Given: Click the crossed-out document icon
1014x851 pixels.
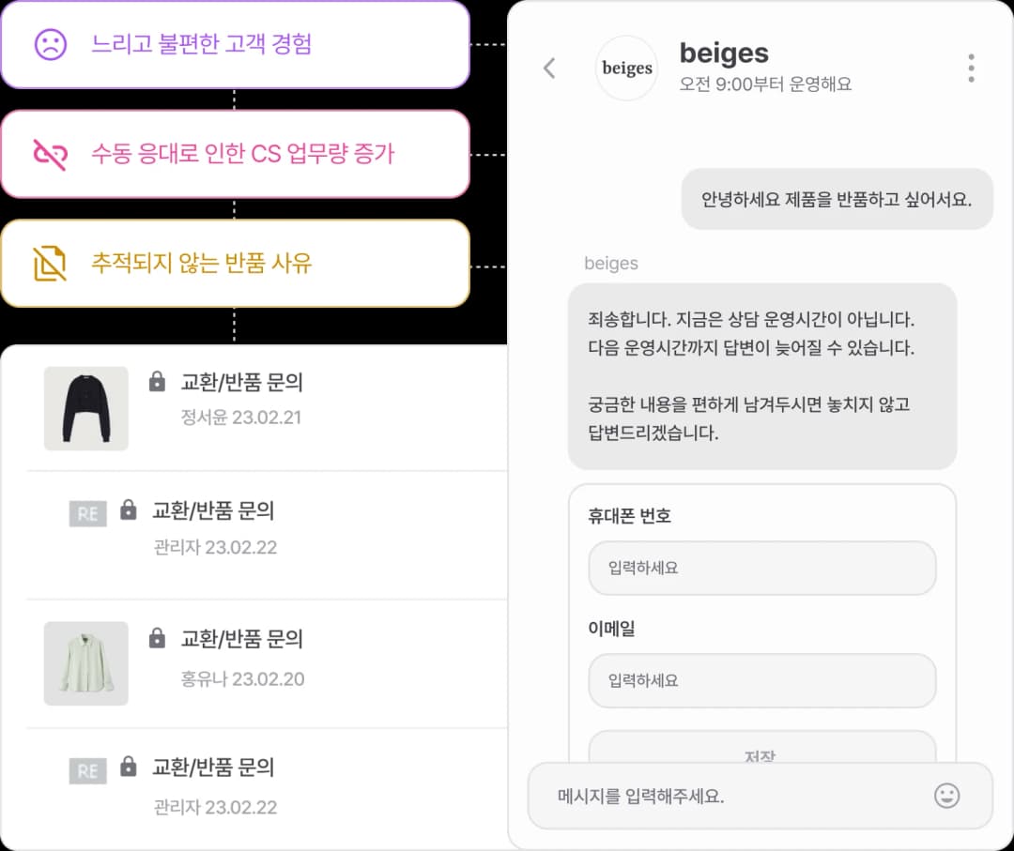Looking at the screenshot, I should (x=51, y=264).
